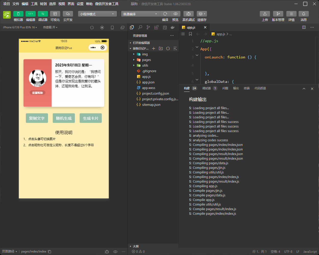Click the 复制文字 button
Screen dimensions: 319x255
click(x=37, y=118)
